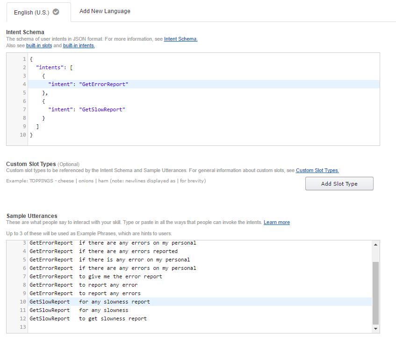396x340 pixels.
Task: Click the built-in slots link
Action: tap(39, 45)
